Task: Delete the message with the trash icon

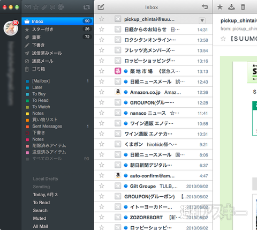Action: (x=243, y=7)
